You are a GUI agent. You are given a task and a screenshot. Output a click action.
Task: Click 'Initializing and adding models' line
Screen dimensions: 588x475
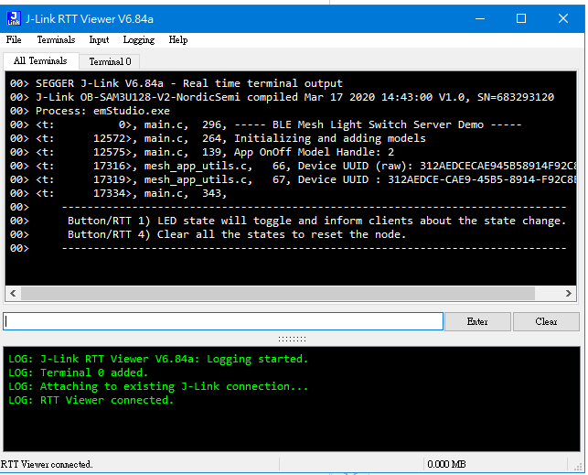click(218, 138)
